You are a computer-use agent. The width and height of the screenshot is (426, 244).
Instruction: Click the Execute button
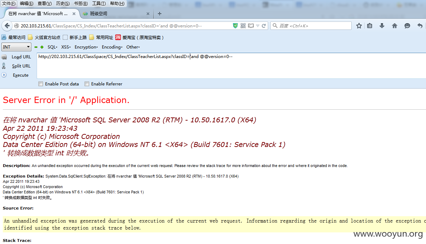[x=20, y=75]
